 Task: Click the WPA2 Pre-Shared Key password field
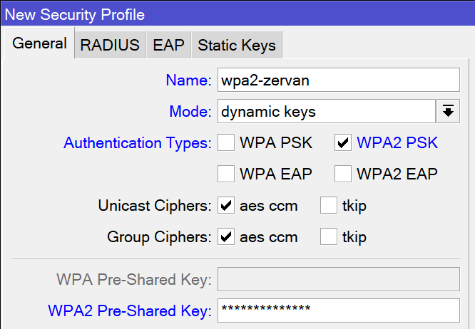(338, 310)
